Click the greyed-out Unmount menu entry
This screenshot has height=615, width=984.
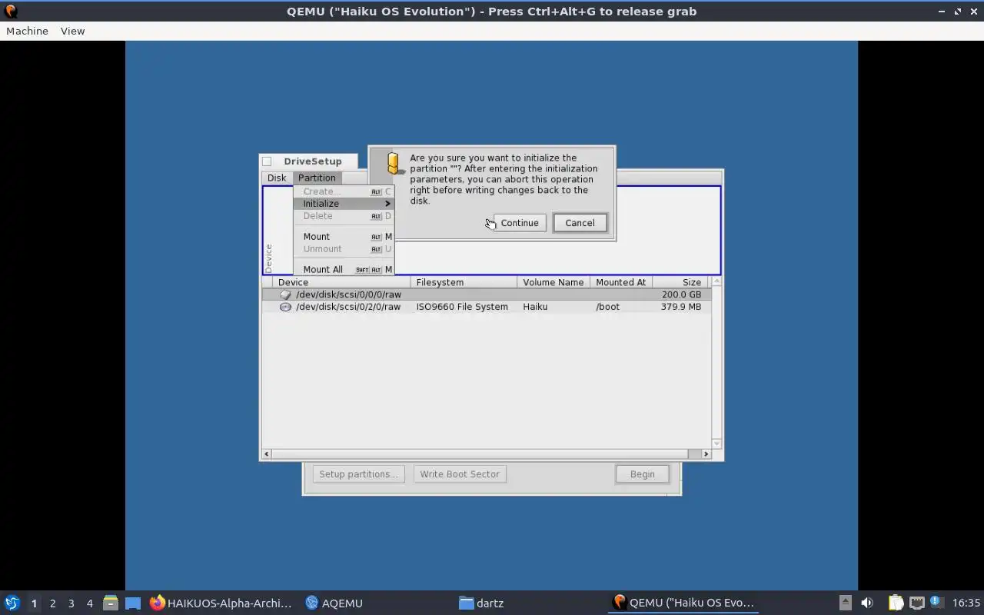(x=344, y=249)
